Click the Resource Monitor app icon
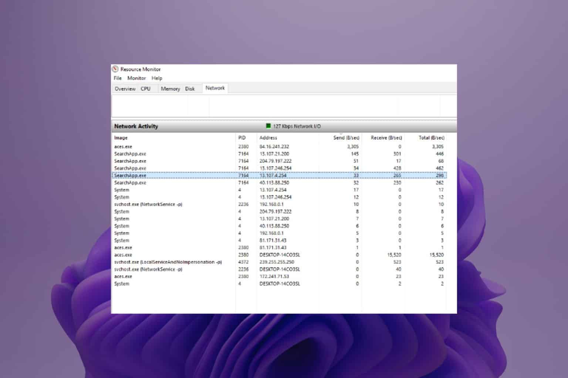 pyautogui.click(x=115, y=69)
